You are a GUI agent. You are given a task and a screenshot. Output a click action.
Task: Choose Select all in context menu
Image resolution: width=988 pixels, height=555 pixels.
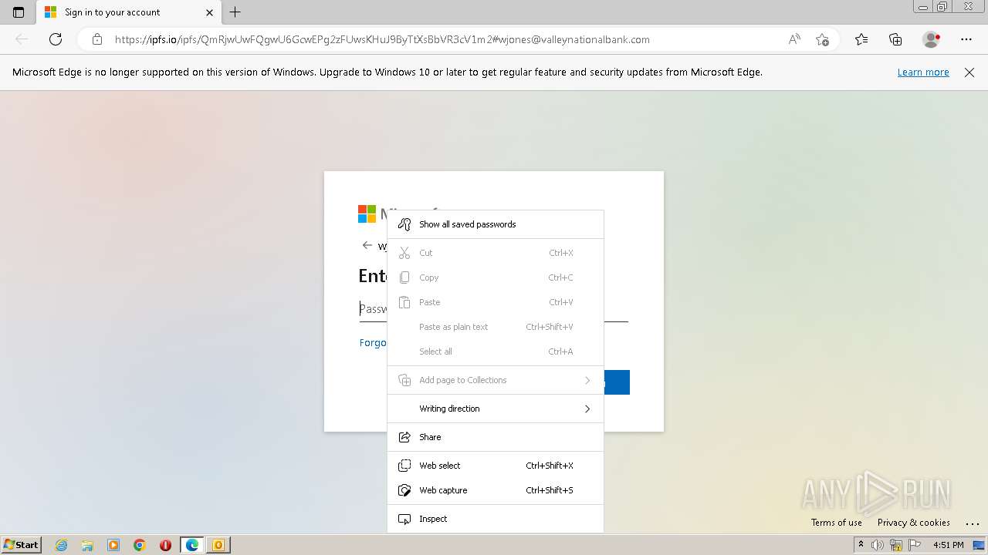tap(496, 351)
